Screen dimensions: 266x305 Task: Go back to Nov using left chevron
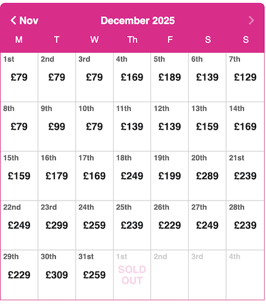pyautogui.click(x=24, y=21)
